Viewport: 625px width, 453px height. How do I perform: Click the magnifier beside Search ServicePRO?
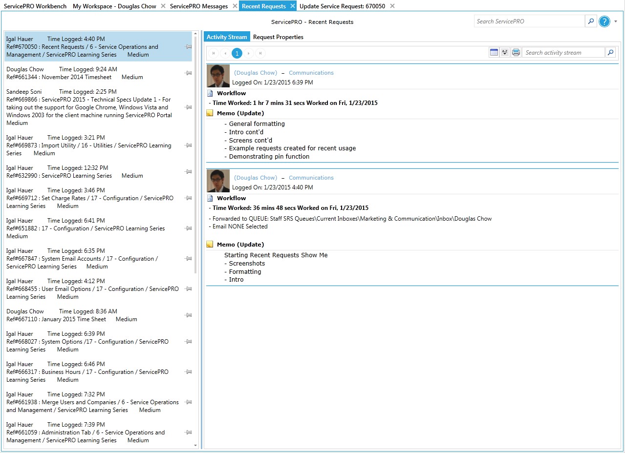point(591,21)
